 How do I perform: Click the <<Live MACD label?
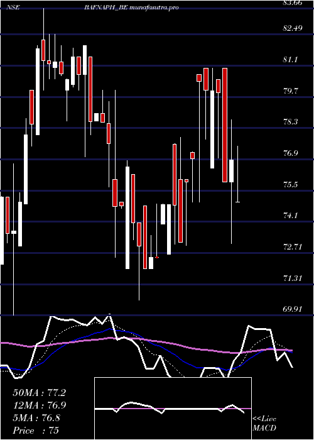point(264,424)
